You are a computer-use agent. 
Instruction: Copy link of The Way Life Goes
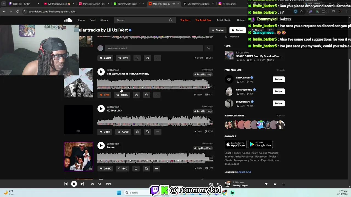click(146, 95)
